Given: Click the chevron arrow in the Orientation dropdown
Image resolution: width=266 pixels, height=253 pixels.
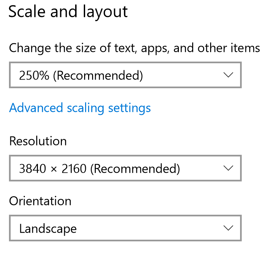Looking at the screenshot, I should tap(228, 228).
